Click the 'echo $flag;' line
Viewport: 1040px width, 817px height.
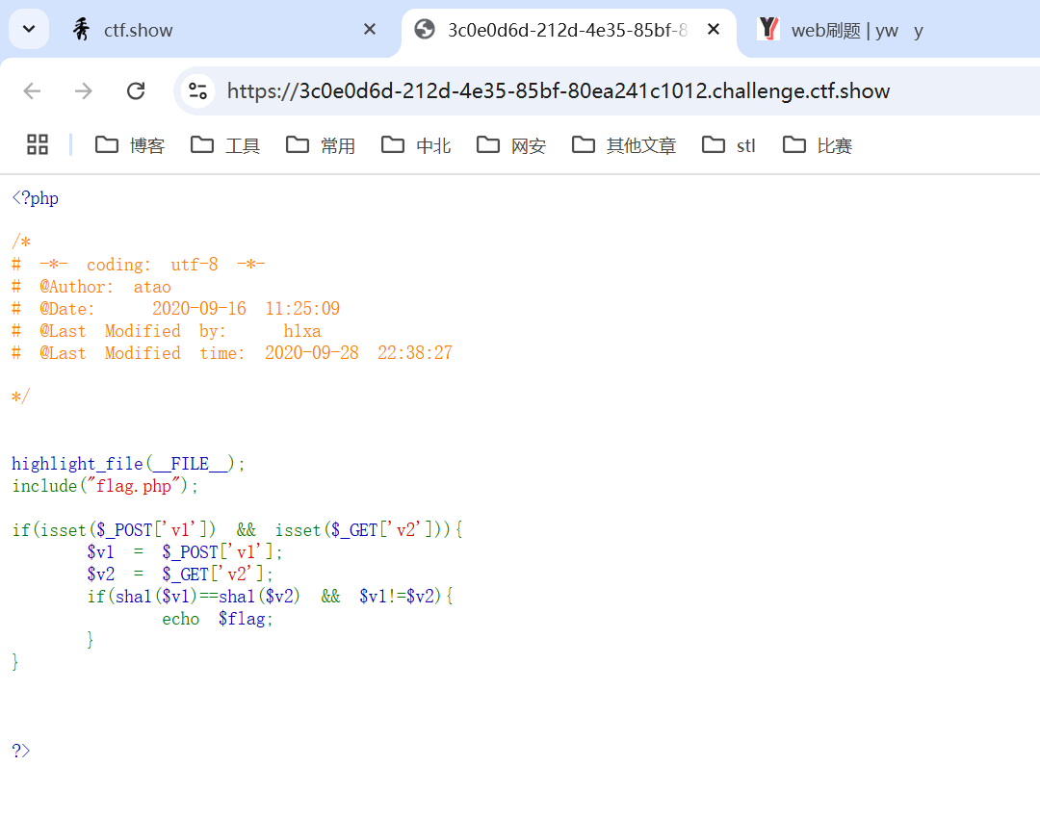tap(218, 619)
